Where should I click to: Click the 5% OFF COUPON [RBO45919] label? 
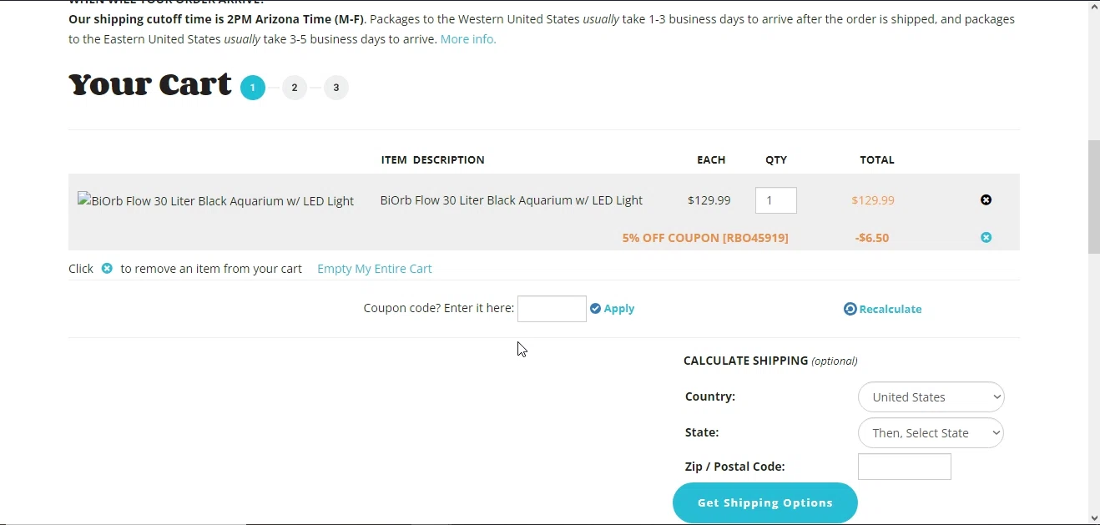[x=705, y=238]
